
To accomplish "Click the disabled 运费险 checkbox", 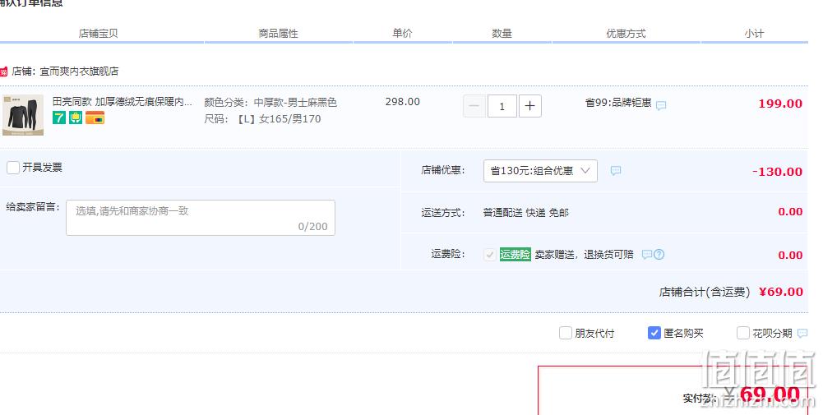I will point(490,255).
